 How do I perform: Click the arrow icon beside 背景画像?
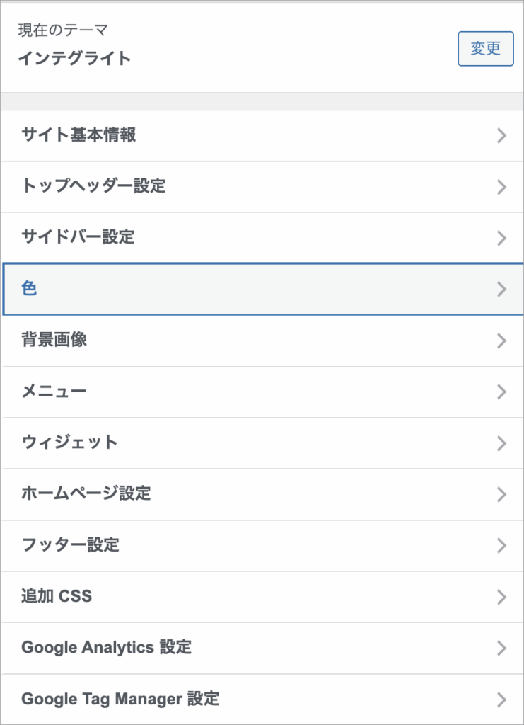(502, 341)
